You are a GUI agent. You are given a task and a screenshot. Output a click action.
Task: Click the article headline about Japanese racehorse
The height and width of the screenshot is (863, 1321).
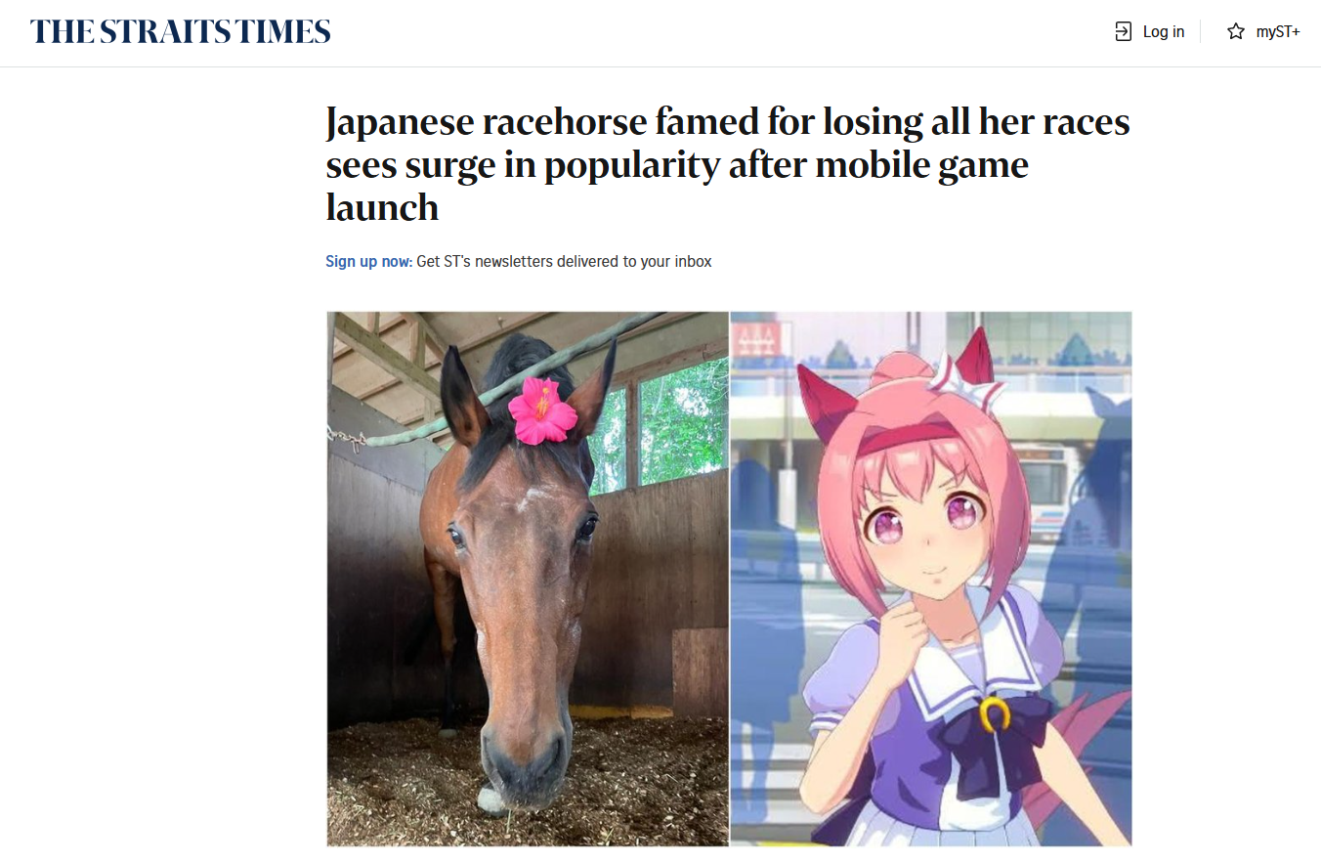[728, 164]
